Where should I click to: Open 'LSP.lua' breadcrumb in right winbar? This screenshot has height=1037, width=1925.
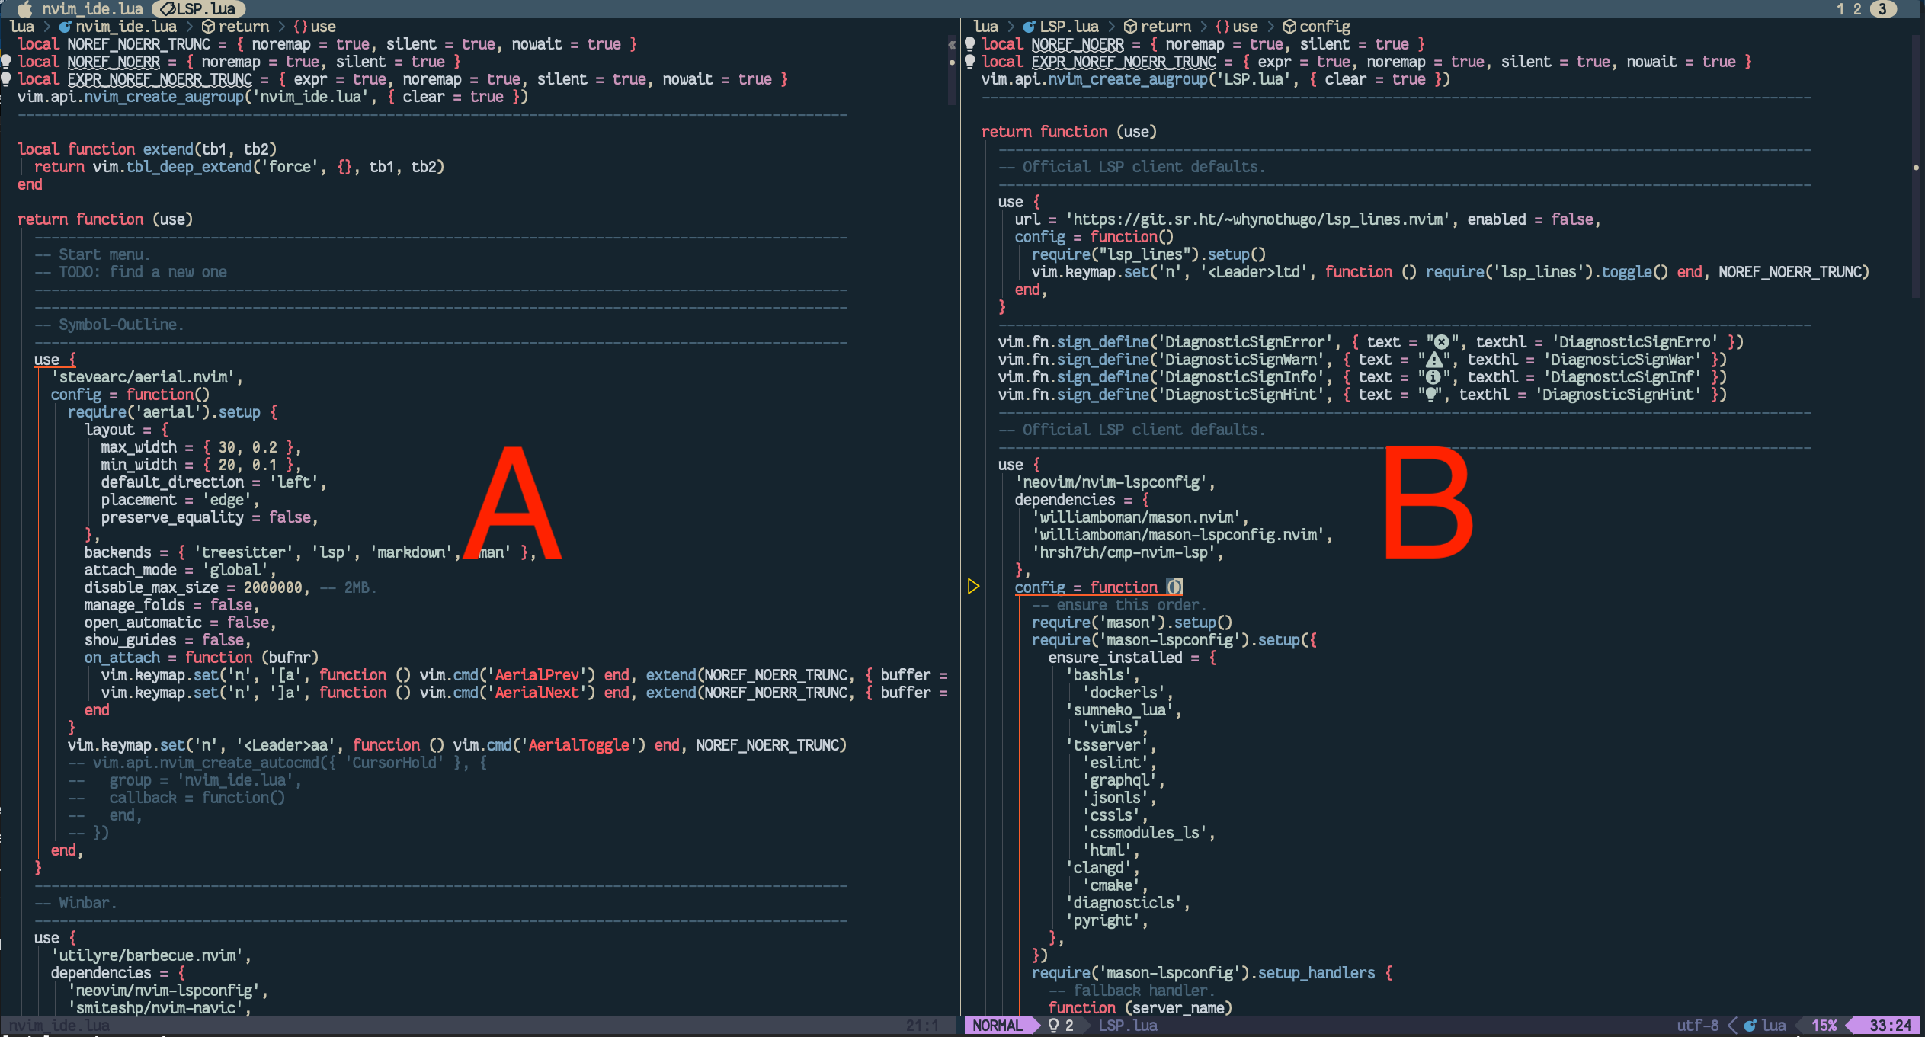(1068, 27)
